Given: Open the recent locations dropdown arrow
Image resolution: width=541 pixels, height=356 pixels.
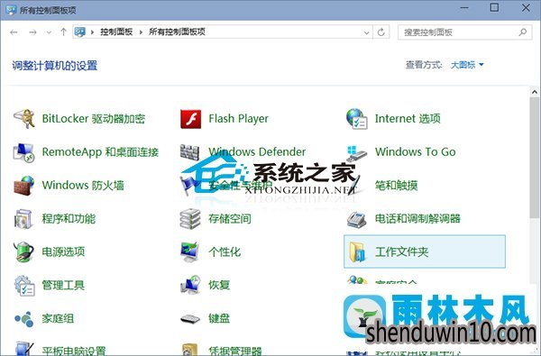Looking at the screenshot, I should click(49, 32).
